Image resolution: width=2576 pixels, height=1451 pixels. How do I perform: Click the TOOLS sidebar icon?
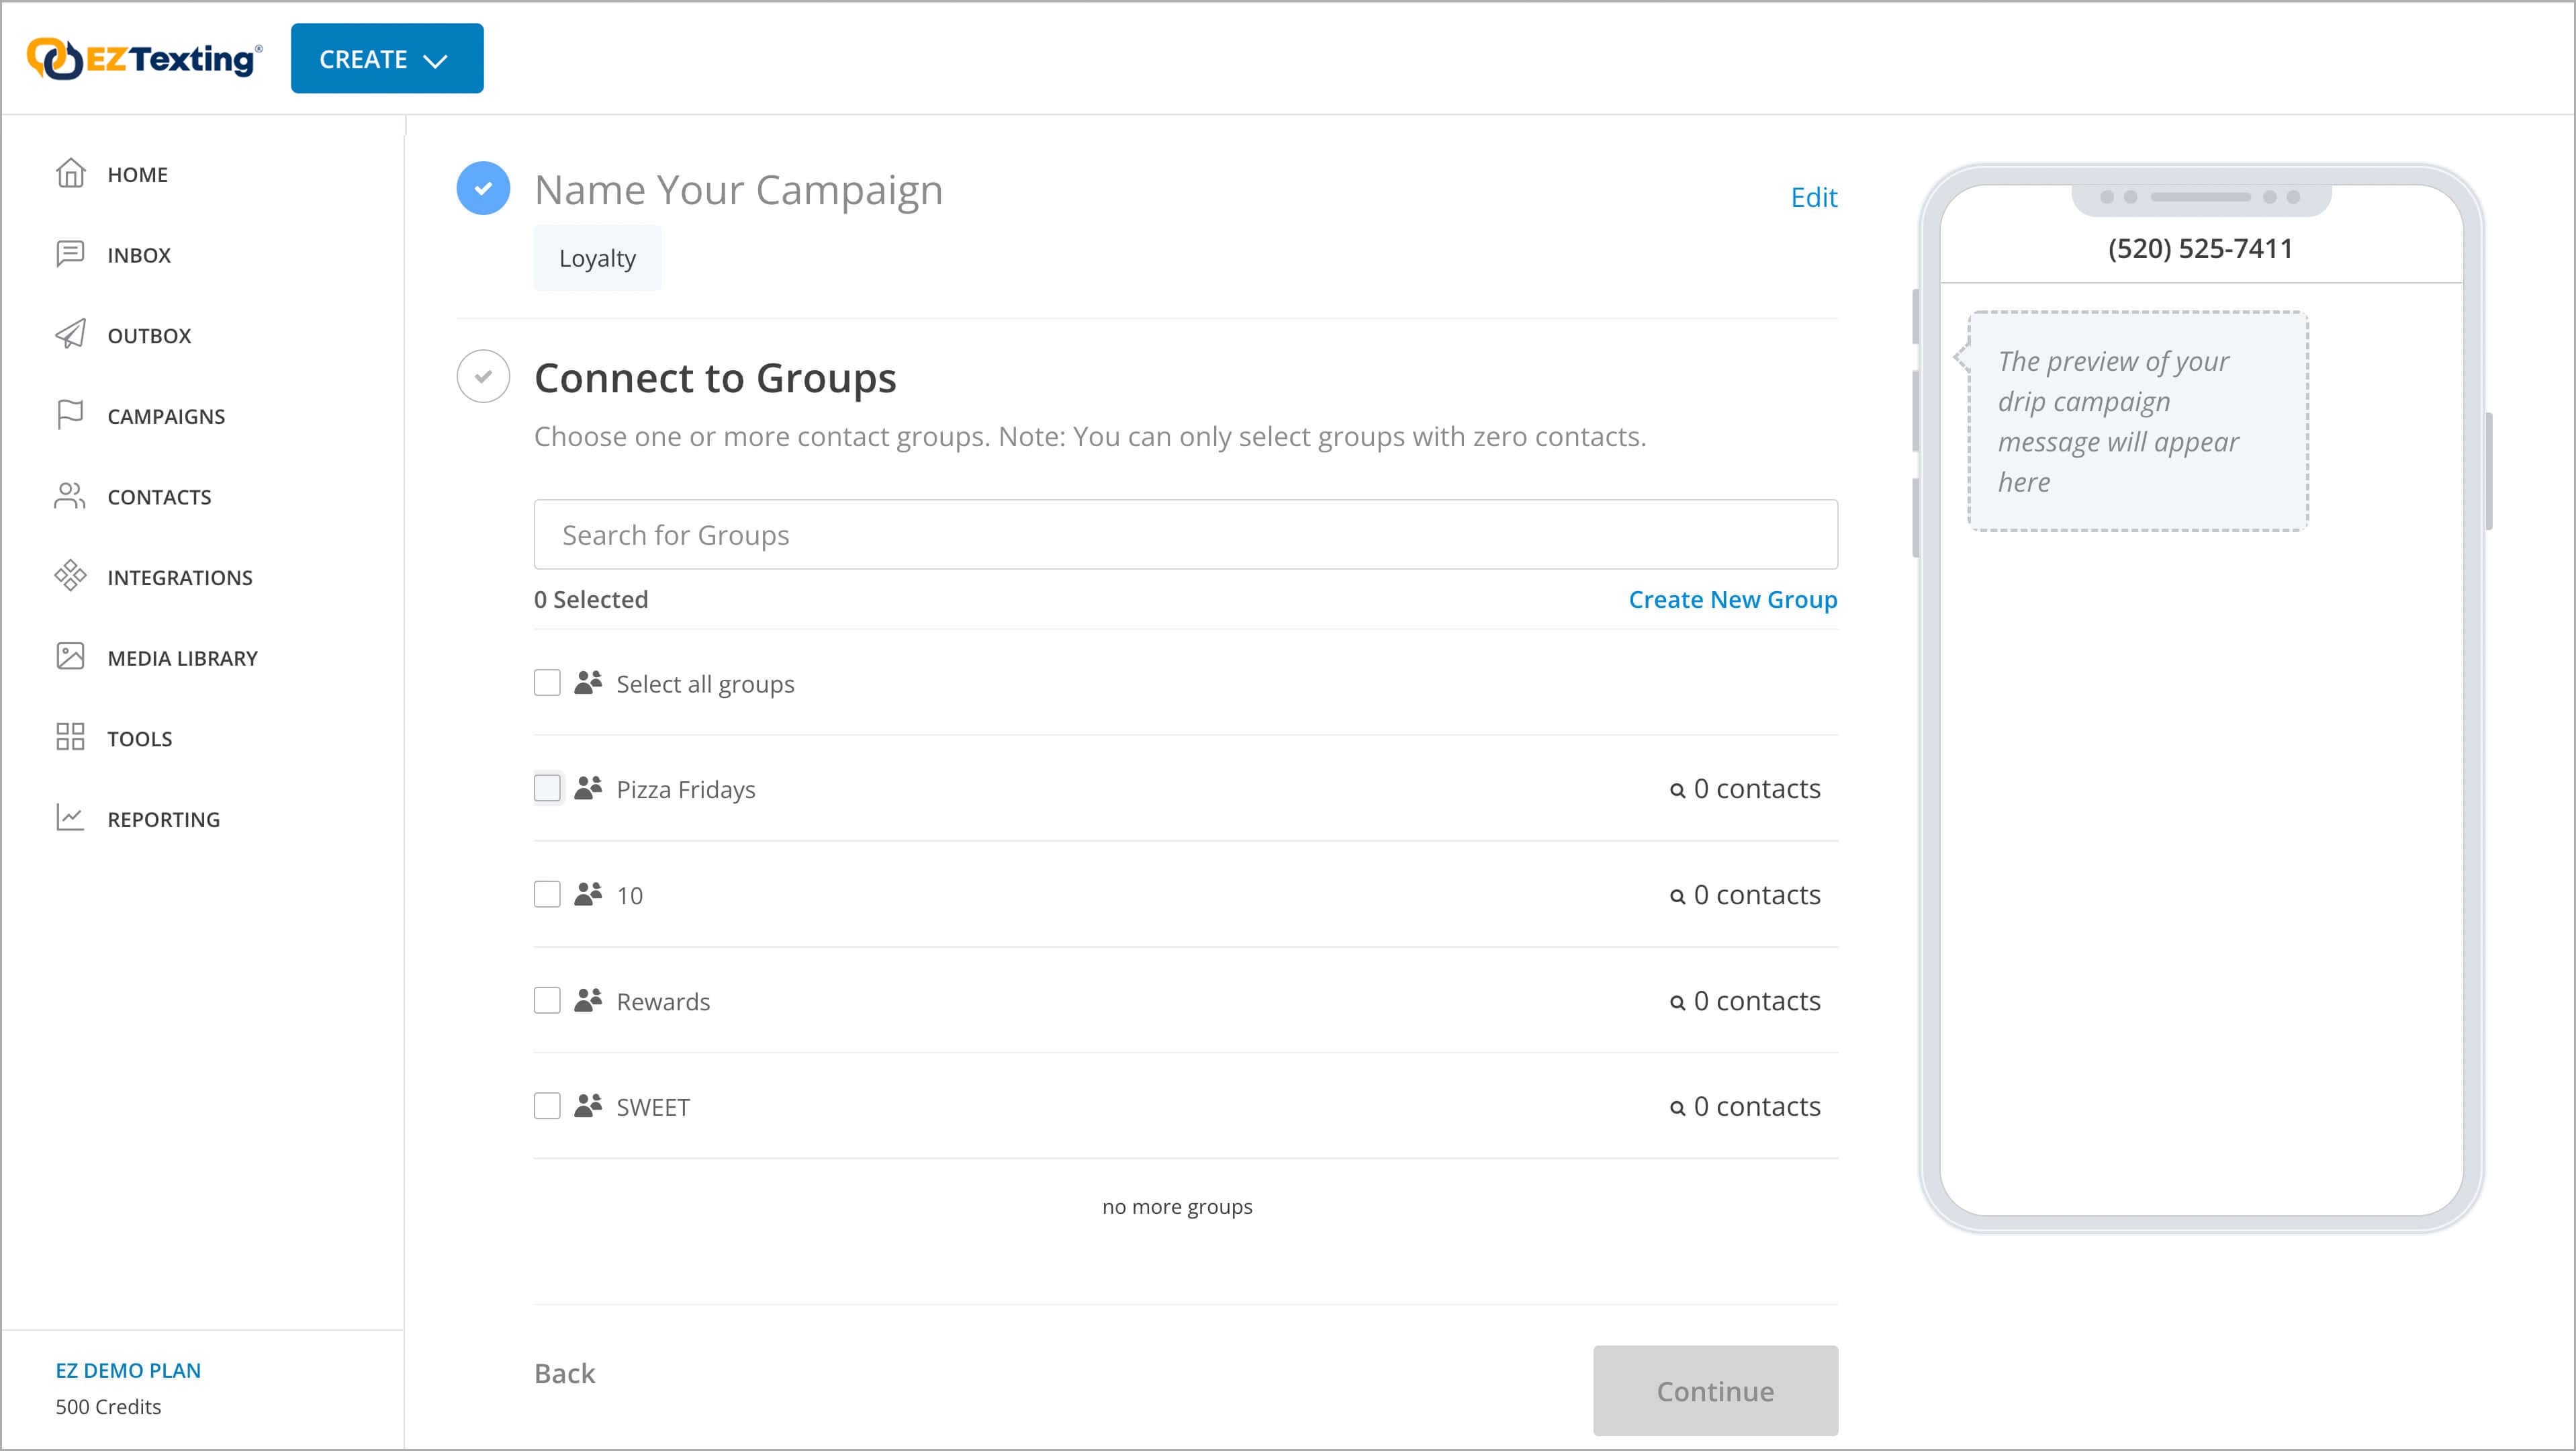[x=69, y=738]
